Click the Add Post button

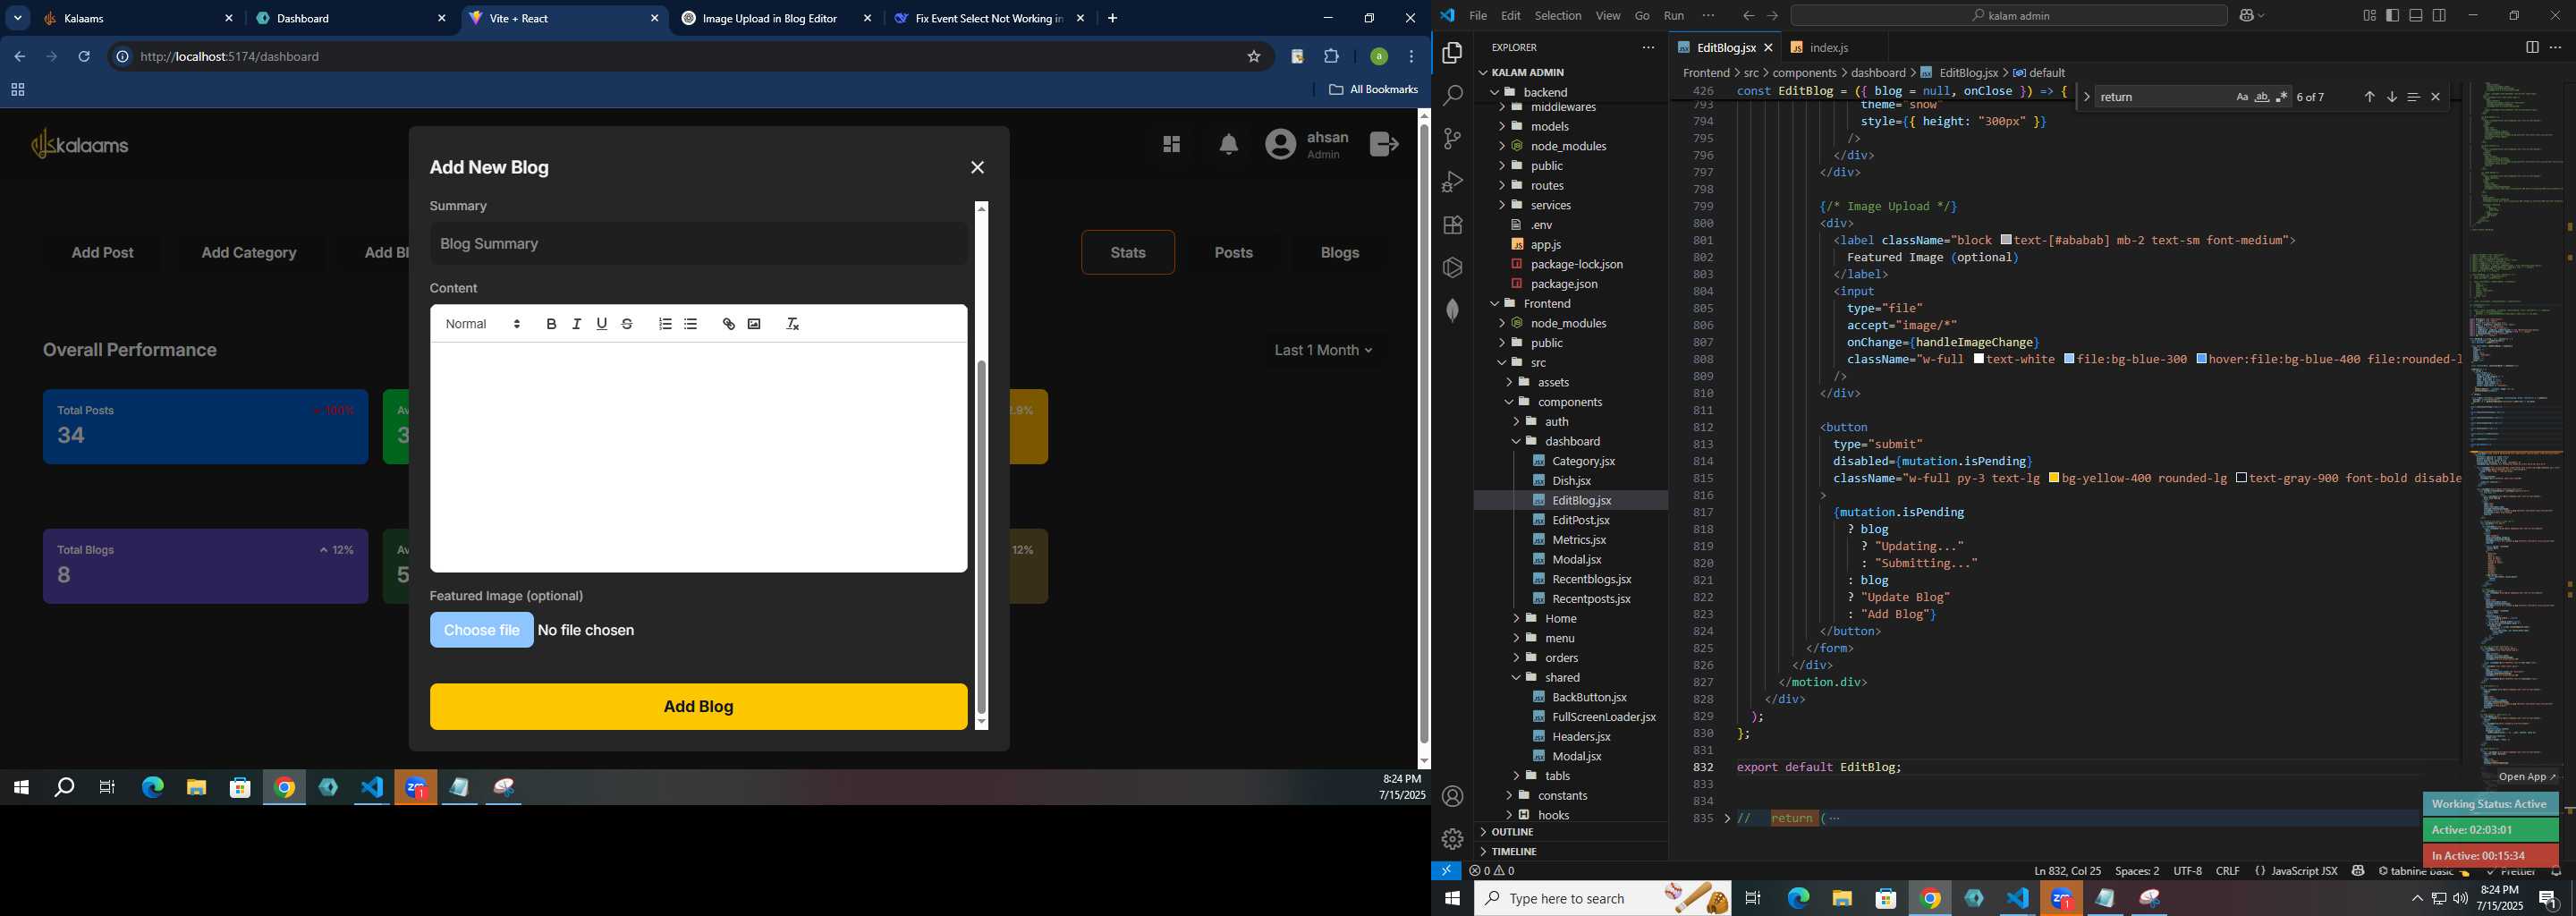[x=103, y=253]
